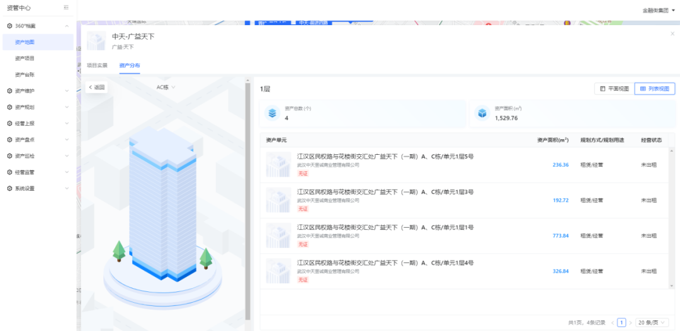Go to pagination page 1
Image resolution: width=680 pixels, height=331 pixels.
pyautogui.click(x=621, y=322)
